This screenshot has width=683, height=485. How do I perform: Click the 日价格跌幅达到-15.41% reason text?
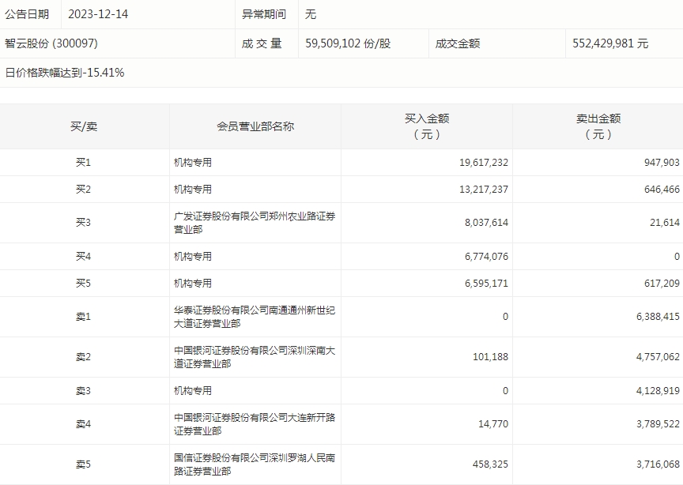[x=65, y=73]
